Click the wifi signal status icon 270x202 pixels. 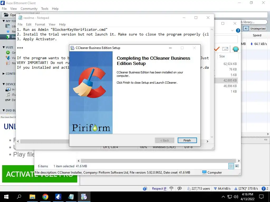point(171,188)
